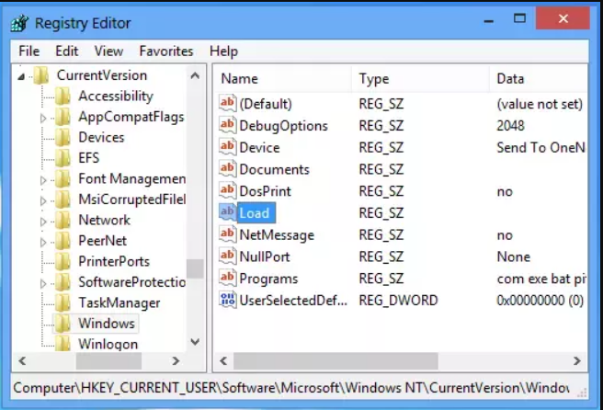Click the AppCompatFlags folder icon
Viewport: 603px width, 410px height.
(63, 117)
